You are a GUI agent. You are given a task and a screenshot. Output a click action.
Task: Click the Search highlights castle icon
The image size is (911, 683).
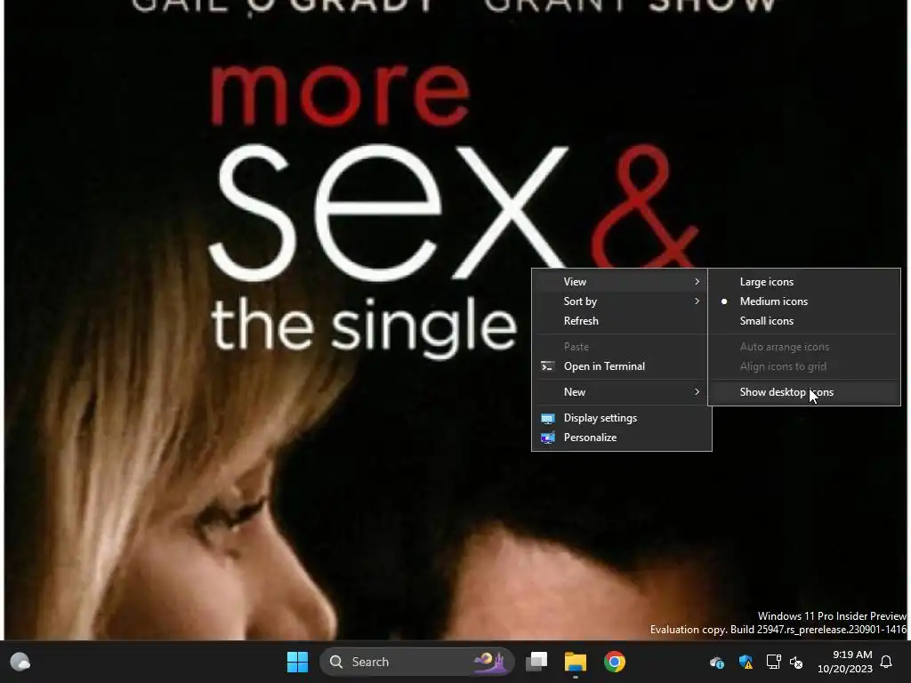click(x=489, y=662)
